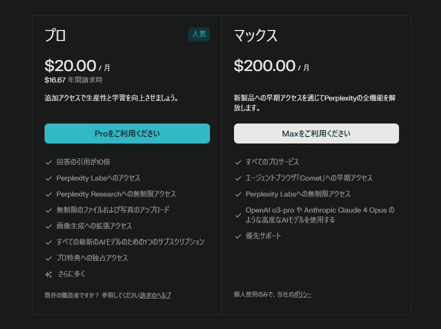This screenshot has width=441, height=329.
Task: Click the sparkle icon beside さらに多く
Action: (48, 274)
